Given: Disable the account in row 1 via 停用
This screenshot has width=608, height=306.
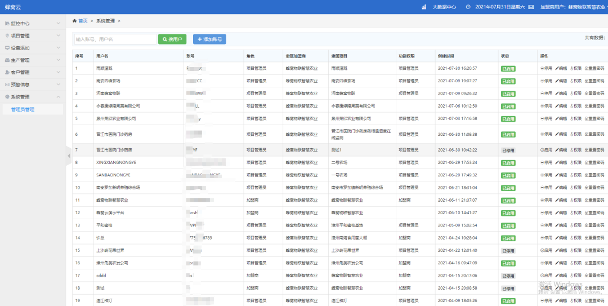Looking at the screenshot, I should coord(546,68).
